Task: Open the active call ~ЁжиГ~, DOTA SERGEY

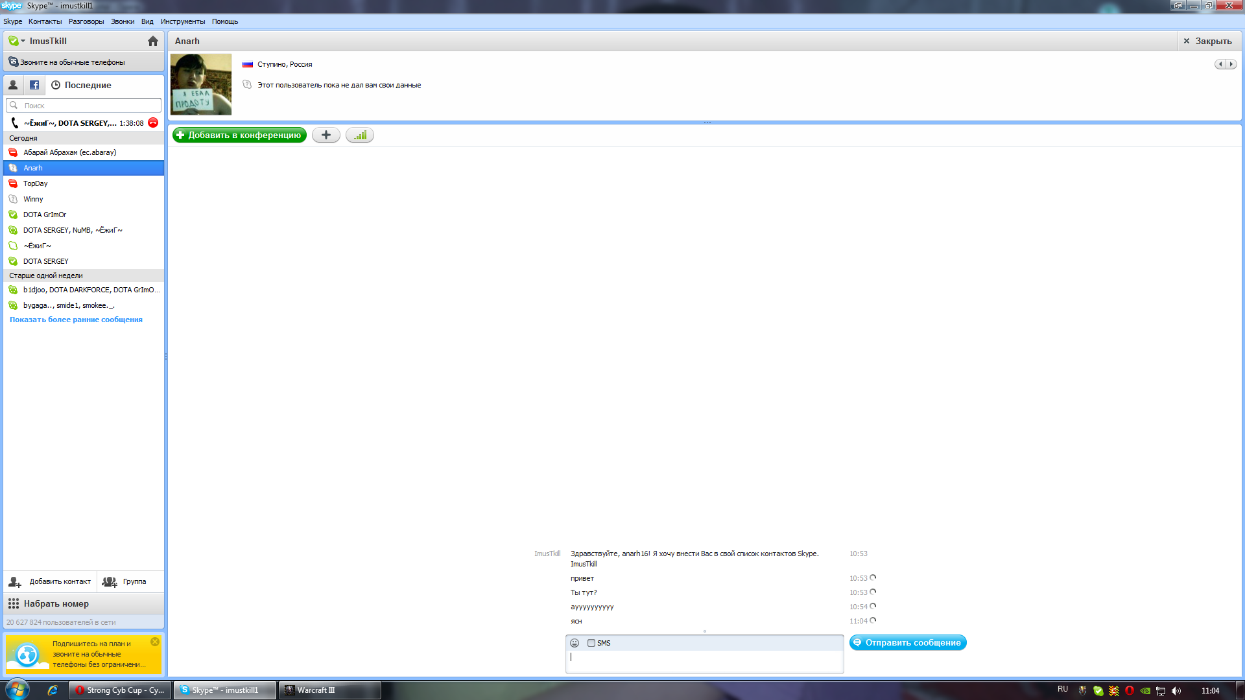Action: click(71, 122)
